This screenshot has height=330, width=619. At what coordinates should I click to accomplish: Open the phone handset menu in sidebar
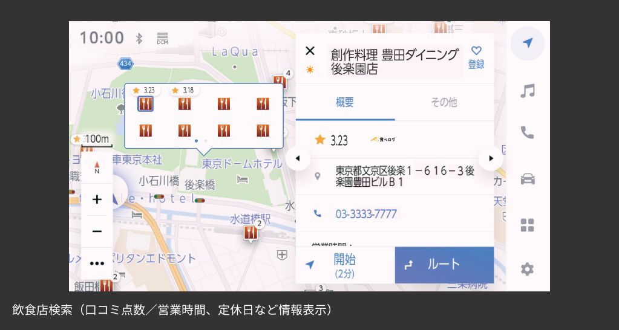[x=528, y=133]
